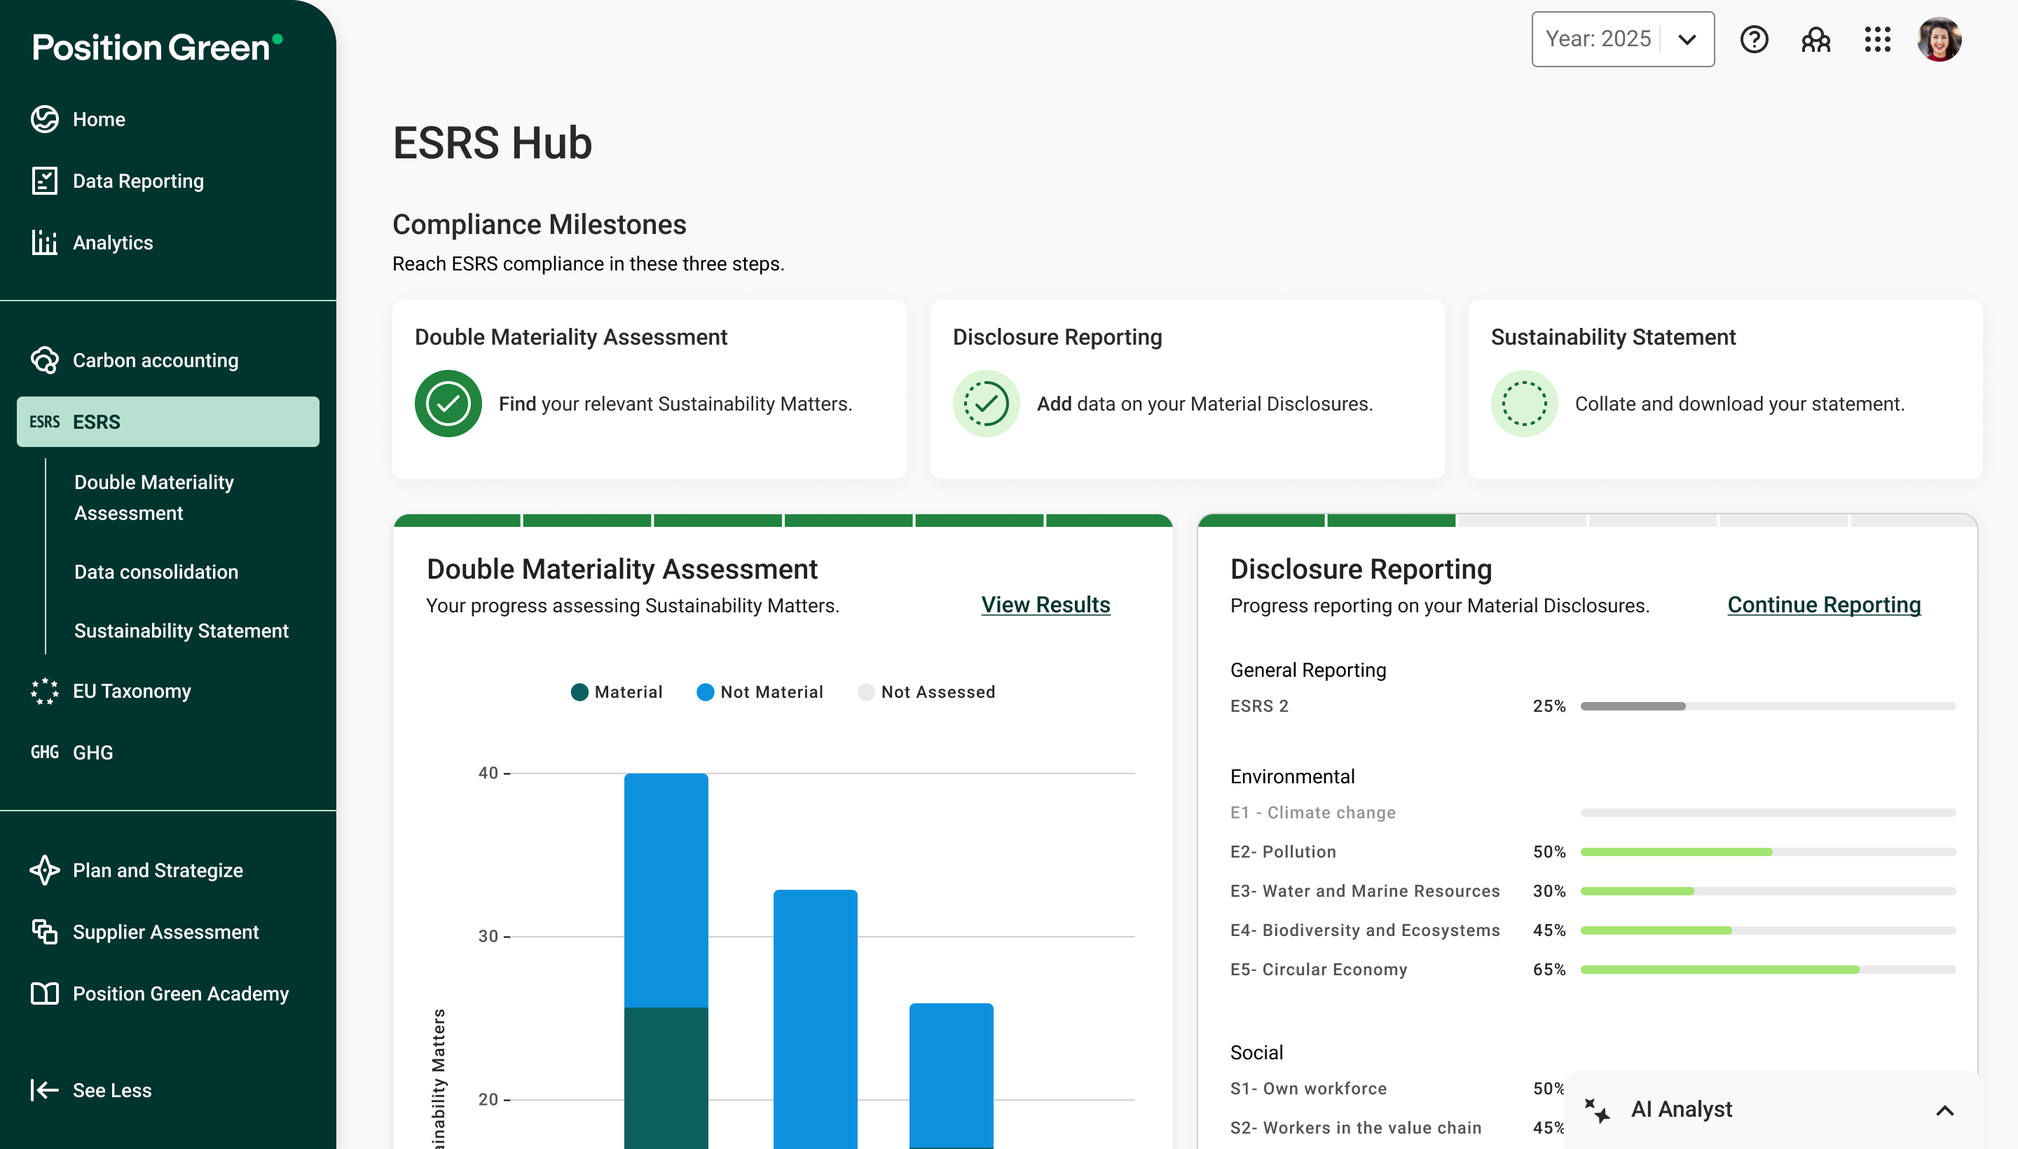Select Data consolidation submenu item

click(x=156, y=572)
